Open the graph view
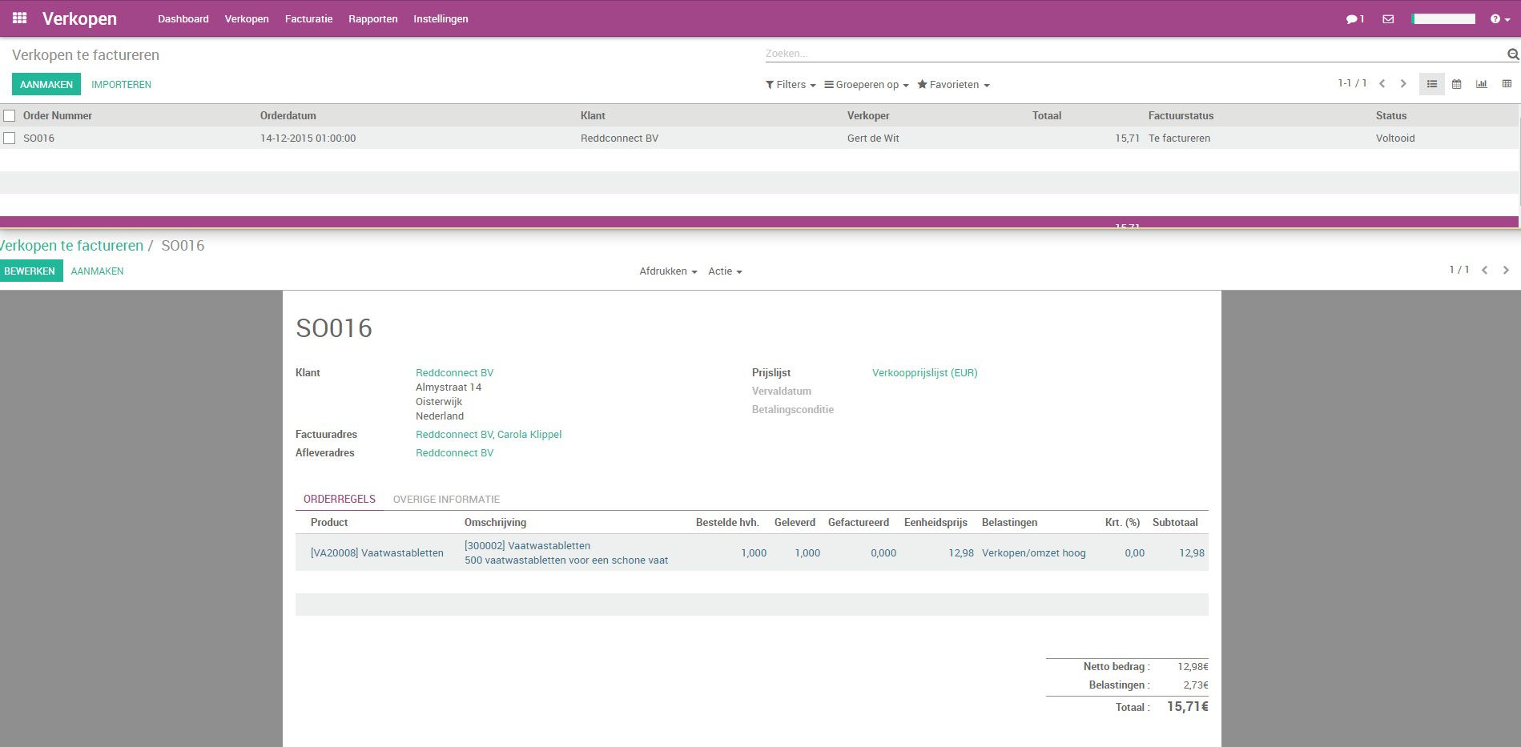The height and width of the screenshot is (747, 1521). [1481, 84]
